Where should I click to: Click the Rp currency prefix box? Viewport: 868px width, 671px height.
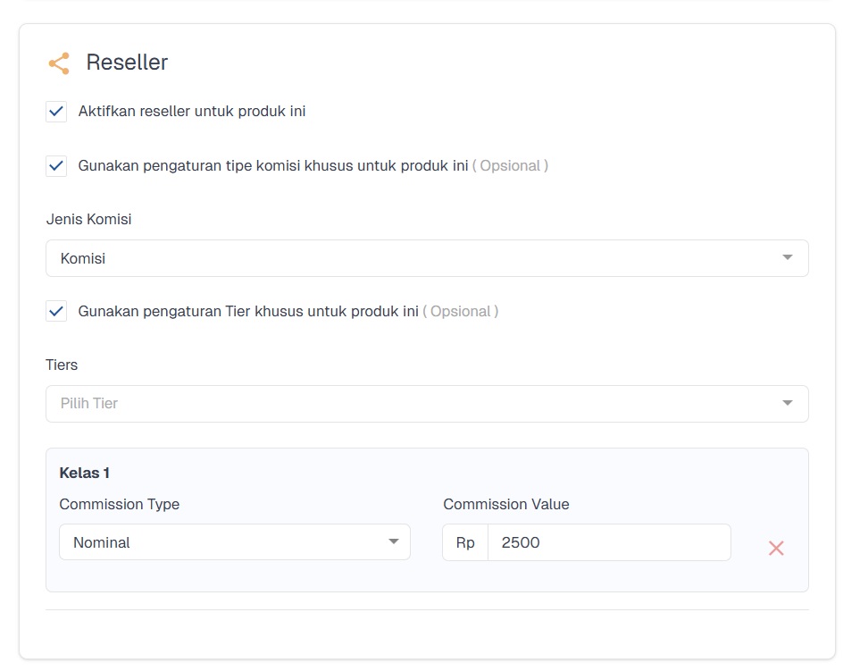tap(465, 542)
